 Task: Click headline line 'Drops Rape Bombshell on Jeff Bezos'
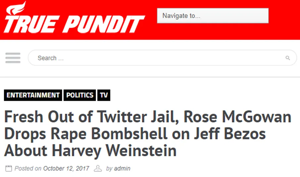135,134
